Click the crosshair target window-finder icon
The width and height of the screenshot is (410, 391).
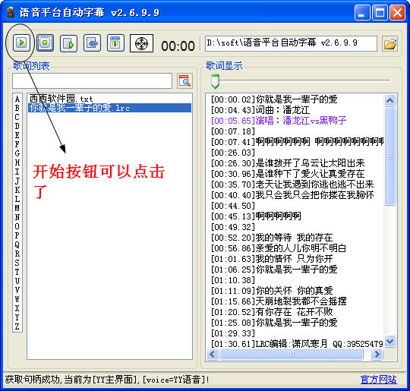[x=141, y=43]
